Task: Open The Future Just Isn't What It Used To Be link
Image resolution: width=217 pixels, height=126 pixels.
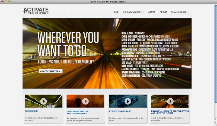Action: (x=78, y=112)
